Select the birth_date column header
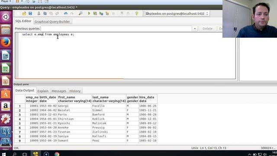This screenshot has height=156, width=277. click(x=48, y=99)
